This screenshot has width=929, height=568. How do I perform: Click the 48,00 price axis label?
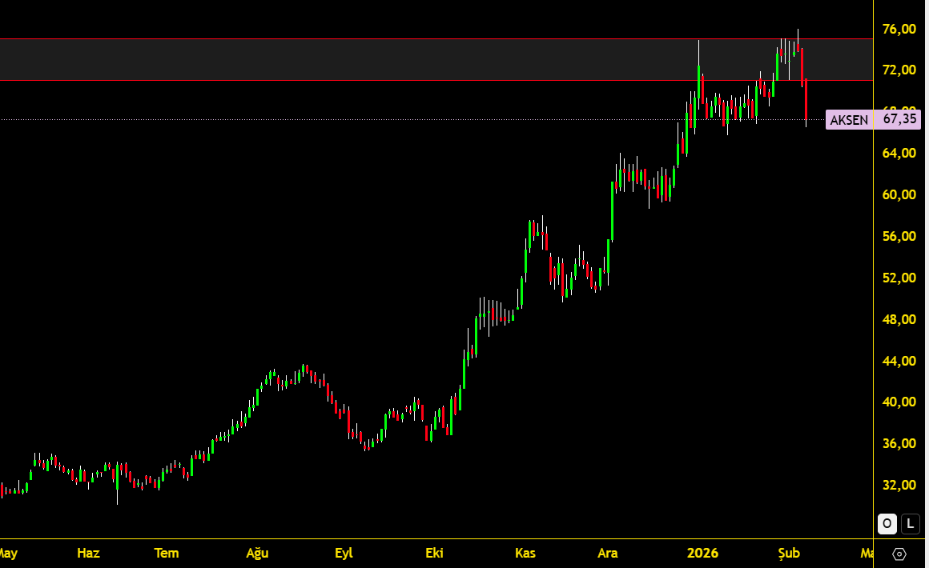[x=899, y=319]
